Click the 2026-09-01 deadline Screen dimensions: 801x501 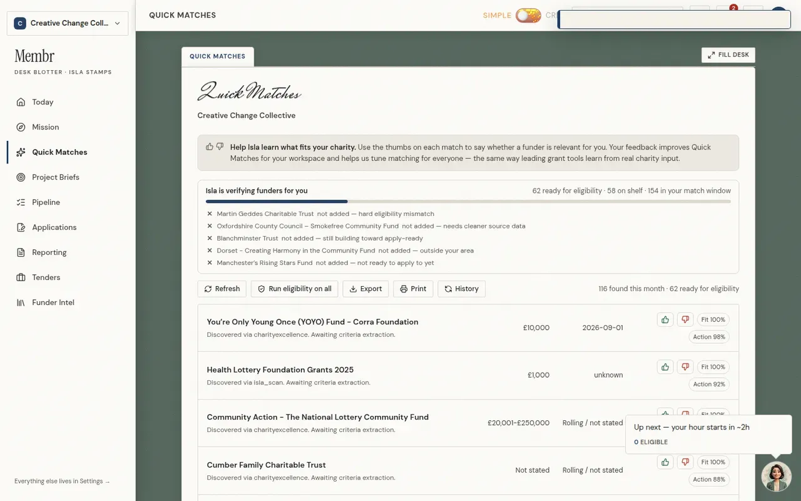(x=603, y=328)
